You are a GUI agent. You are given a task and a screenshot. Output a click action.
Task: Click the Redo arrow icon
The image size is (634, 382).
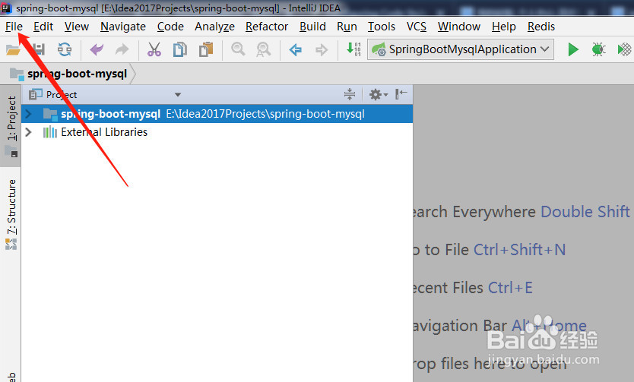click(122, 49)
